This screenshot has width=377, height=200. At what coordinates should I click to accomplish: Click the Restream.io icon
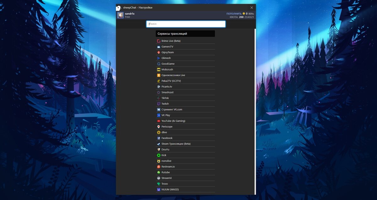point(159,167)
